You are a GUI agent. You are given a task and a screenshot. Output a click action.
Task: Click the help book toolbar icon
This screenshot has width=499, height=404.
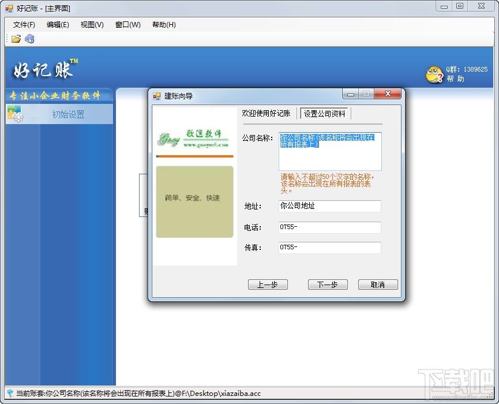(29, 39)
